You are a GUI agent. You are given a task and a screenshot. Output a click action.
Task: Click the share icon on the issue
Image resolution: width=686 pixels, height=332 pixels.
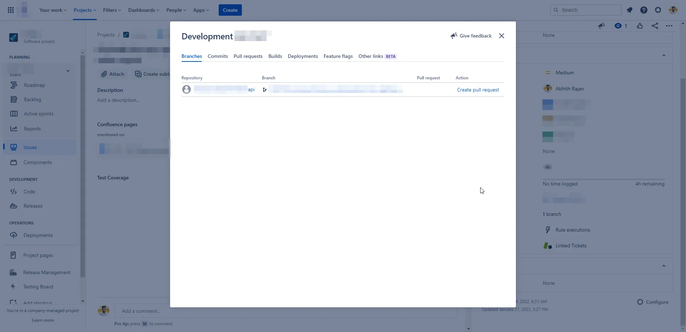655,26
